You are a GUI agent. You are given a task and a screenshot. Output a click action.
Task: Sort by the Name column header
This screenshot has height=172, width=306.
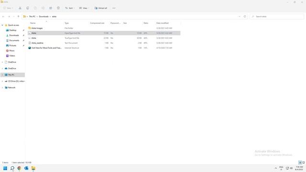pos(33,23)
